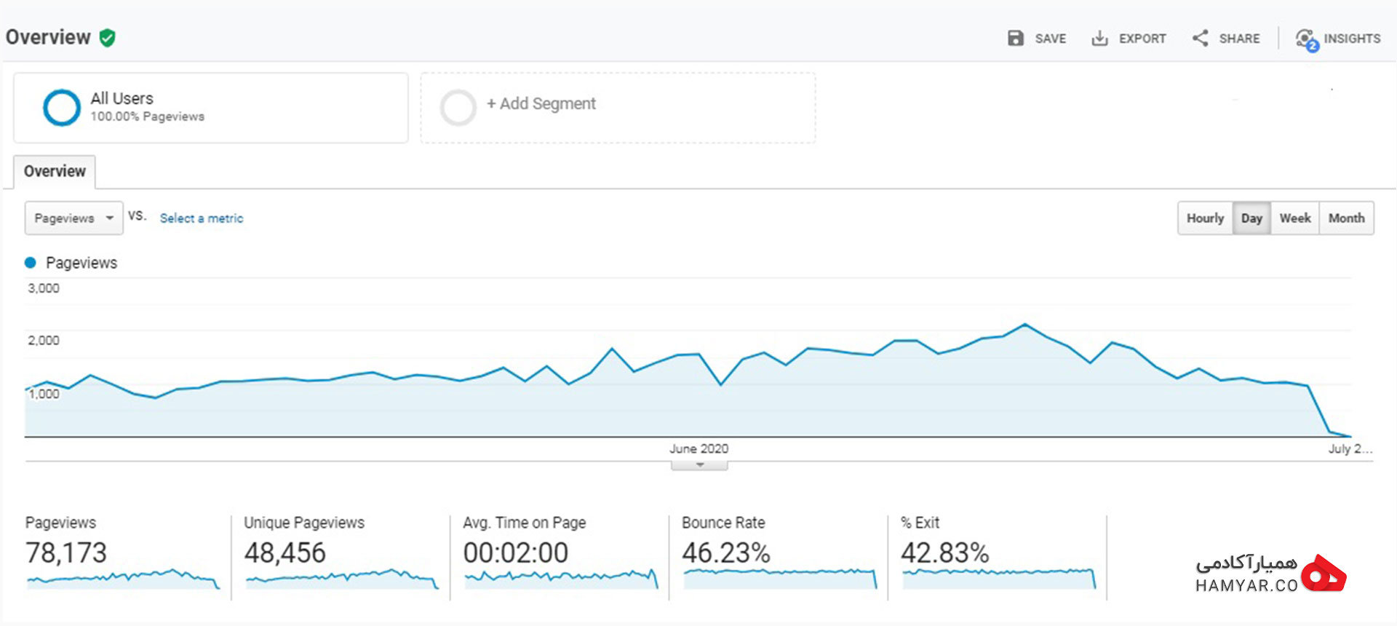Click the Hamyar Academy logo
Screen dimensions: 1397x626
[1270, 574]
